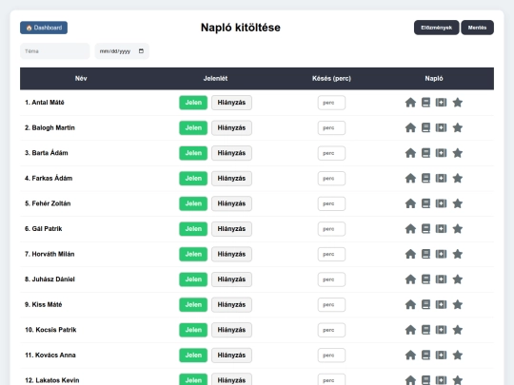Click the book icon for Kovács Anna
This screenshot has height=385, width=514.
tap(425, 356)
